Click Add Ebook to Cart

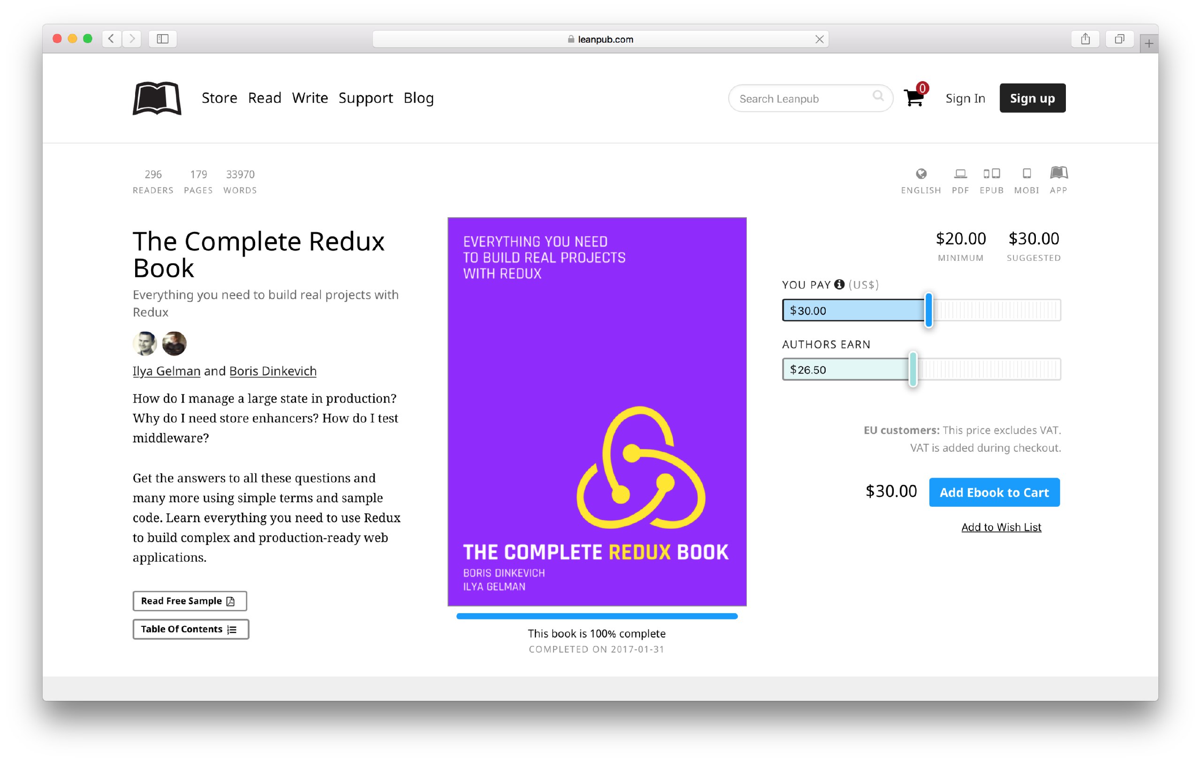click(x=994, y=492)
